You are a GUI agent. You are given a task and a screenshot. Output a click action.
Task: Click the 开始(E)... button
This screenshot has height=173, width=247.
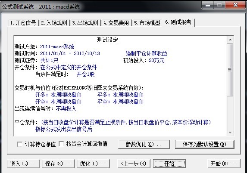coord(224,164)
